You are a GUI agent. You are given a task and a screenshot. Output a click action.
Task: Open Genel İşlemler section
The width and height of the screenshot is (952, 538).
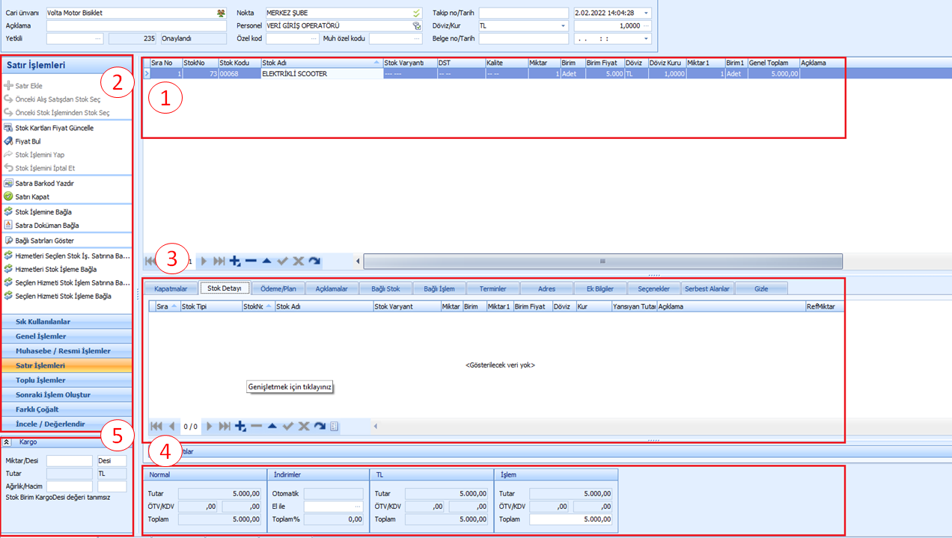tap(67, 336)
